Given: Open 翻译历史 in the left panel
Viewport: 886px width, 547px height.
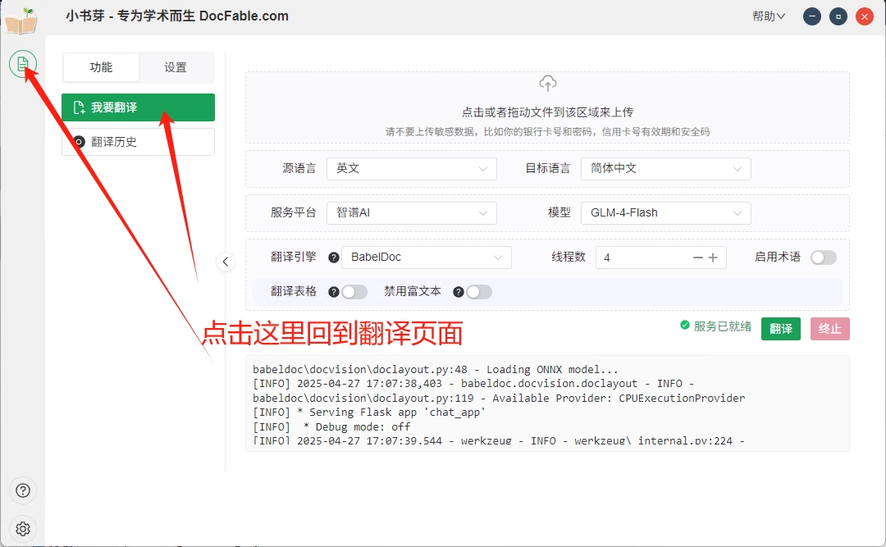Looking at the screenshot, I should 138,142.
